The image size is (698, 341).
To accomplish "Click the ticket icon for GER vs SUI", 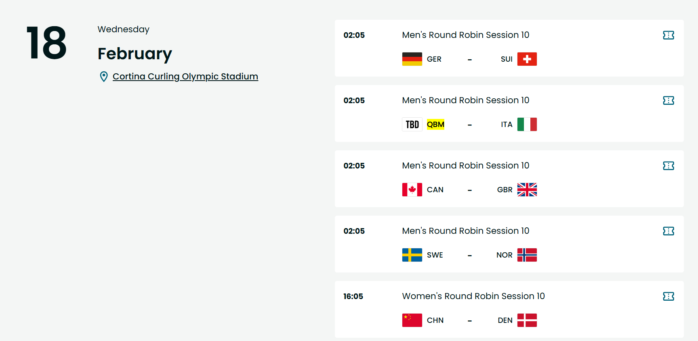I will pos(669,35).
